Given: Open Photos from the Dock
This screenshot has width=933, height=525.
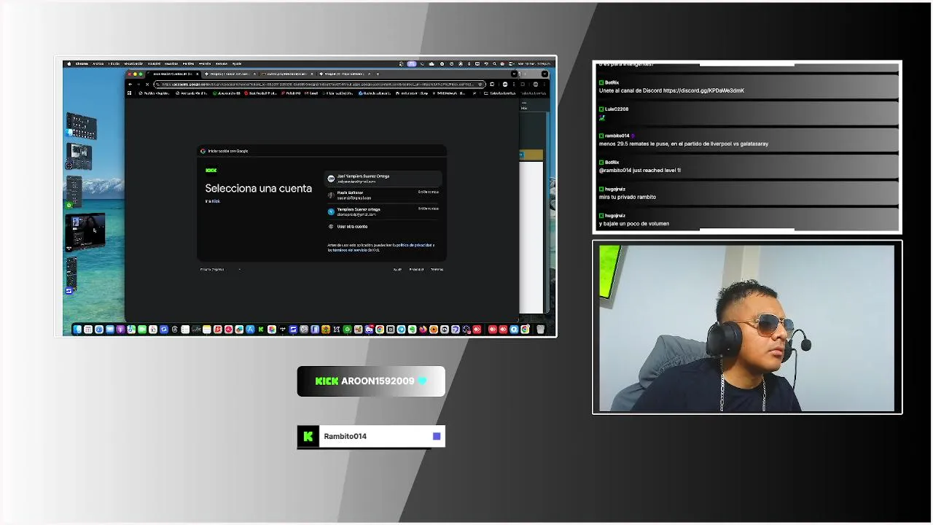Looking at the screenshot, I should (x=272, y=330).
